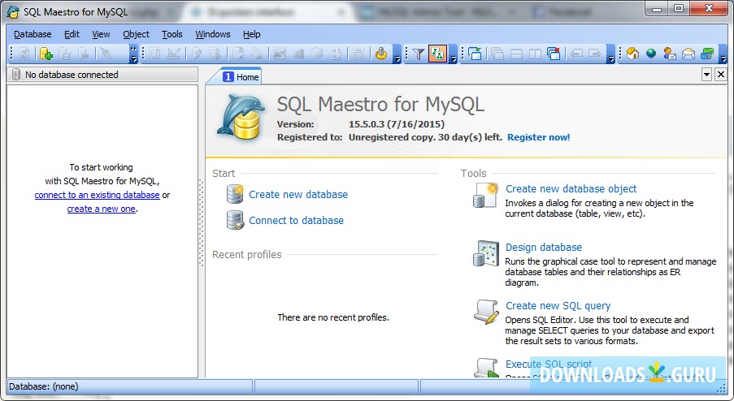The height and width of the screenshot is (401, 734).
Task: Click the Create new SQL query link
Action: (x=558, y=306)
